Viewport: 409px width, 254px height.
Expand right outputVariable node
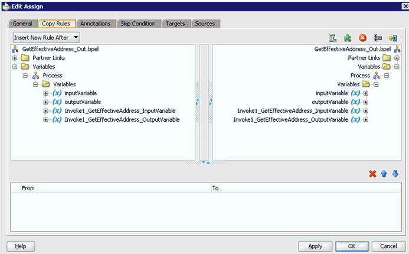pos(366,102)
